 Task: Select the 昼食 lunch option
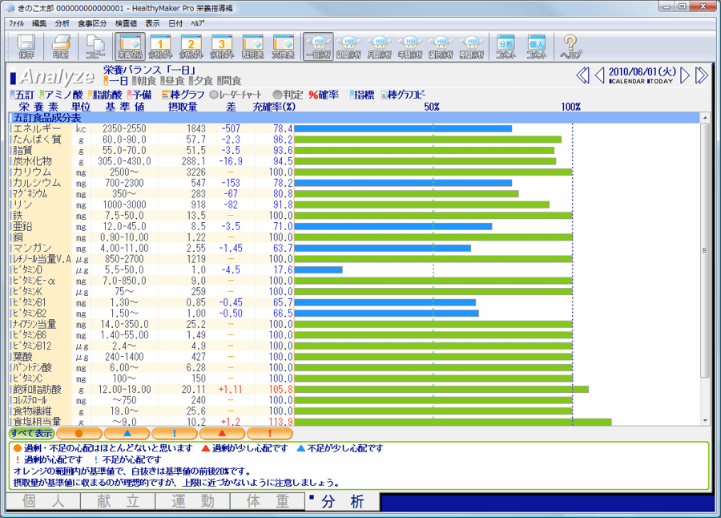[173, 81]
